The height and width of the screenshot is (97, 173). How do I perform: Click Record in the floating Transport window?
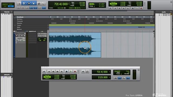click(x=75, y=71)
